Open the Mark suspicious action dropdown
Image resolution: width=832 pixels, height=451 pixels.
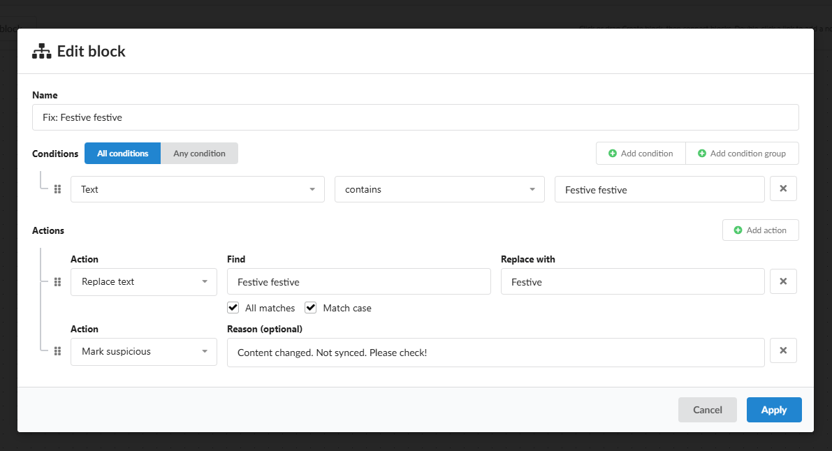(144, 352)
